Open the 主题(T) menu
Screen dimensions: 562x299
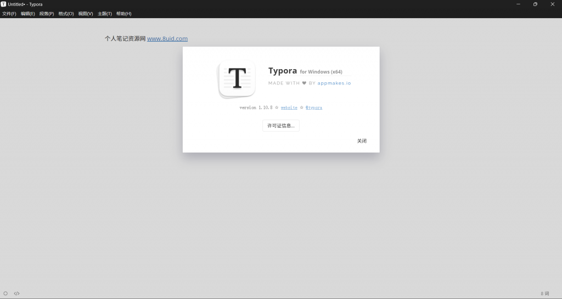(x=105, y=14)
